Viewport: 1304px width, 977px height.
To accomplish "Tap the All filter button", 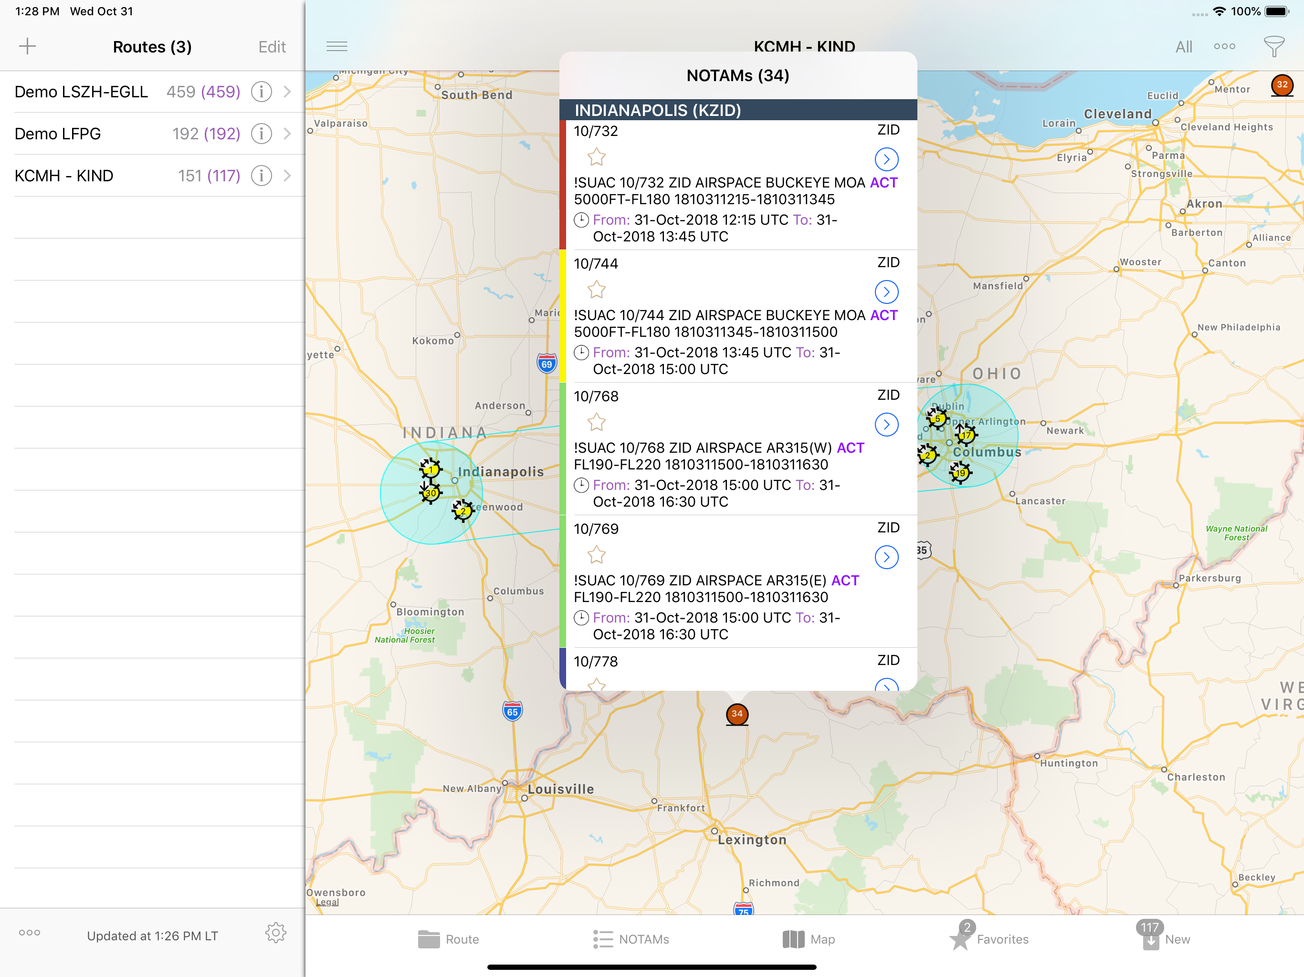I will (1183, 47).
